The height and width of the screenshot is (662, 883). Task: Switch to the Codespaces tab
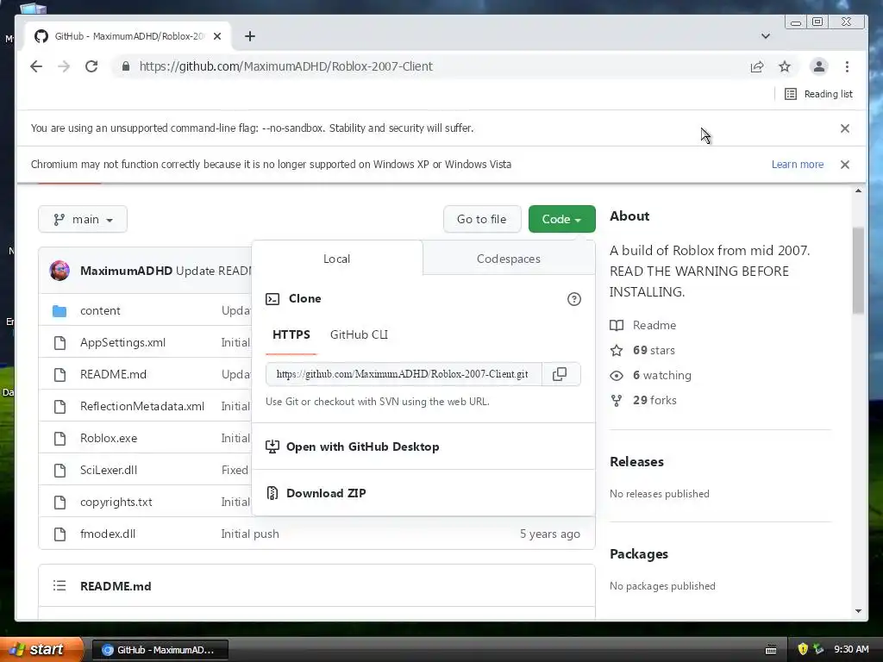(509, 259)
